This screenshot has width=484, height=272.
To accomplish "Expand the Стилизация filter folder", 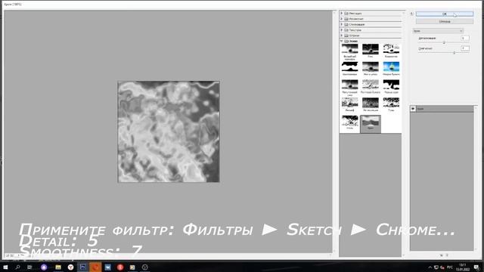I will click(x=341, y=24).
